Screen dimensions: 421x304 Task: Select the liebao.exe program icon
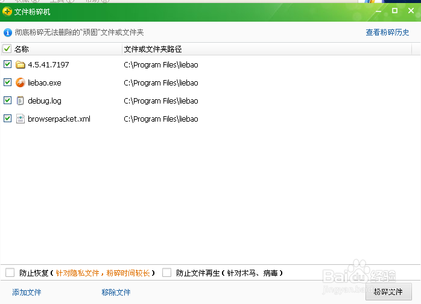coord(20,82)
